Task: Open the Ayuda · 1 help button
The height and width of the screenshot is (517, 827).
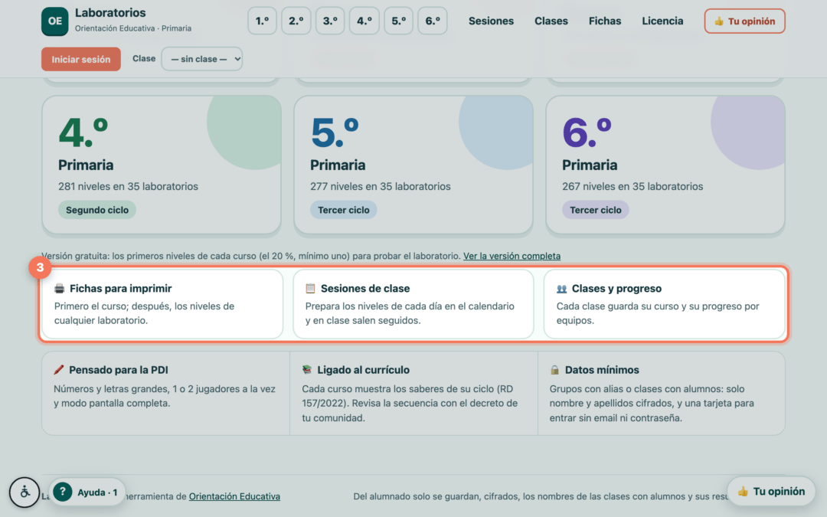Action: [x=87, y=492]
